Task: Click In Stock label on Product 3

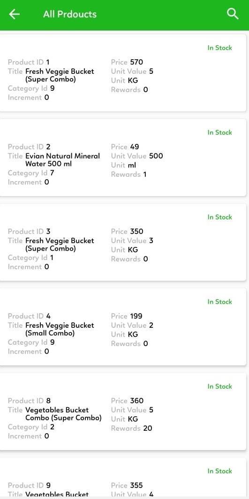Action: click(x=219, y=217)
